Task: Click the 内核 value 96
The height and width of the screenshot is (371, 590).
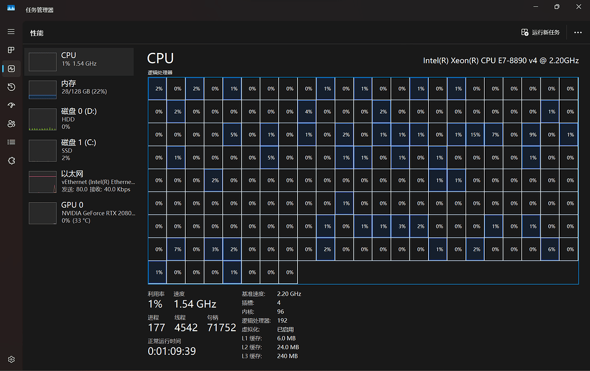Action: [x=281, y=312]
